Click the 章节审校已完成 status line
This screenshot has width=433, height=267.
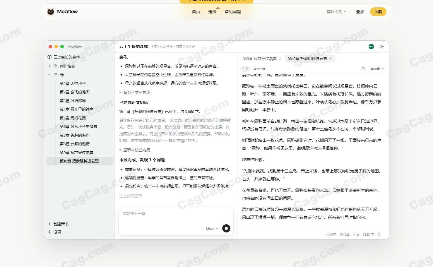click(136, 150)
